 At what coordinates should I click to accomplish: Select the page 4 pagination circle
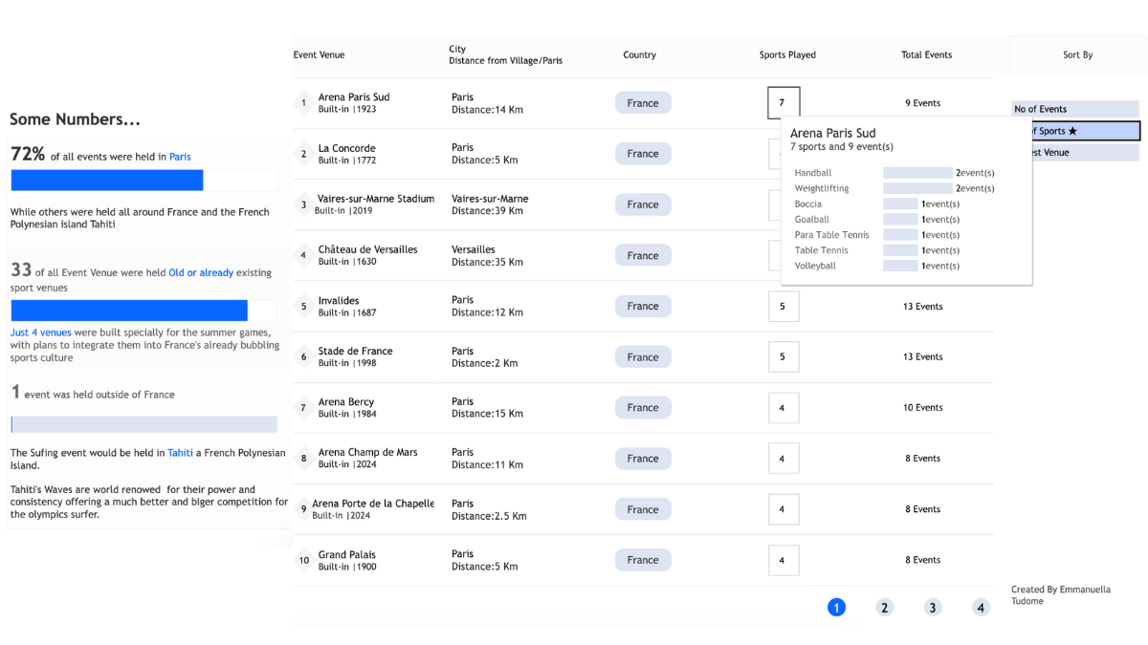pyautogui.click(x=980, y=607)
